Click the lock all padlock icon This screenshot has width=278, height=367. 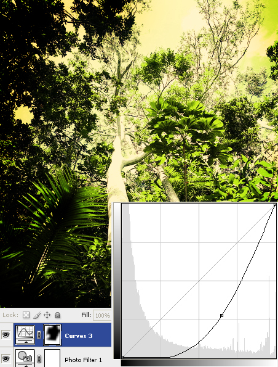[x=57, y=315]
